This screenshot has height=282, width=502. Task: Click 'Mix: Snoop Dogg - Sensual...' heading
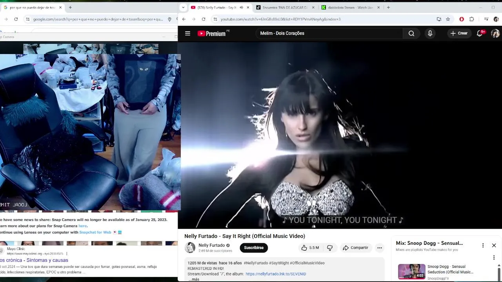click(x=429, y=243)
